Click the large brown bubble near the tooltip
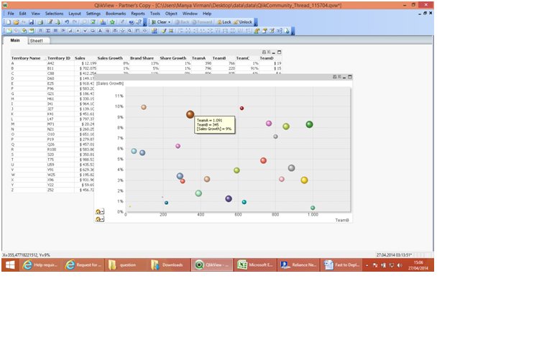 point(190,114)
